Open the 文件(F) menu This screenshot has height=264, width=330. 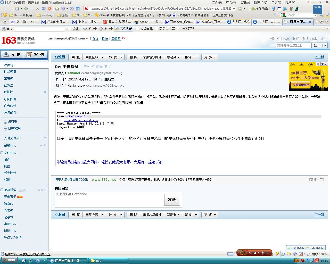click(x=217, y=2)
